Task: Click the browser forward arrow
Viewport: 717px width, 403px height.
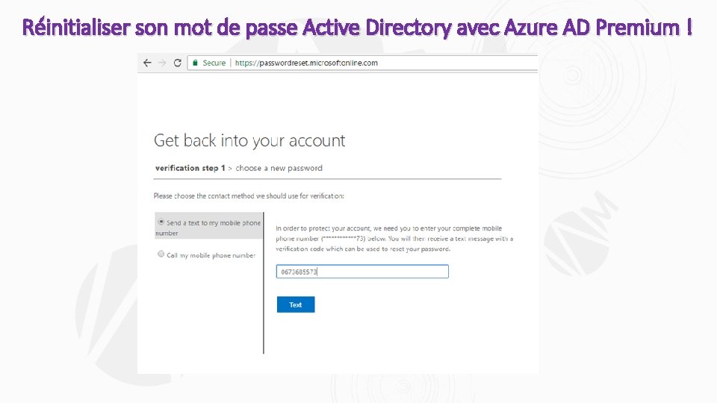Action: (x=162, y=63)
